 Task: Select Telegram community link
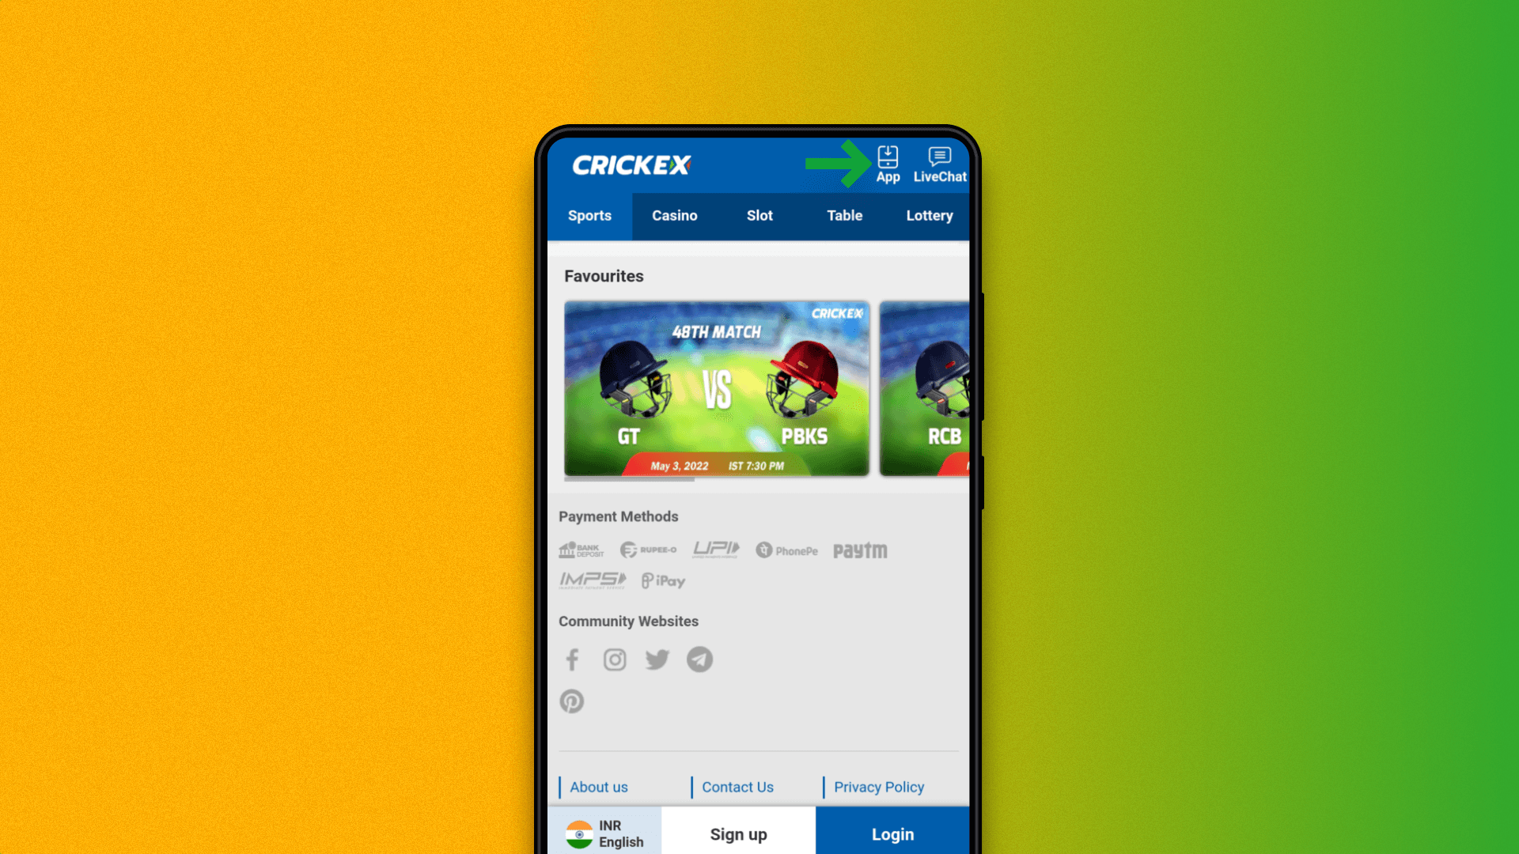699,658
